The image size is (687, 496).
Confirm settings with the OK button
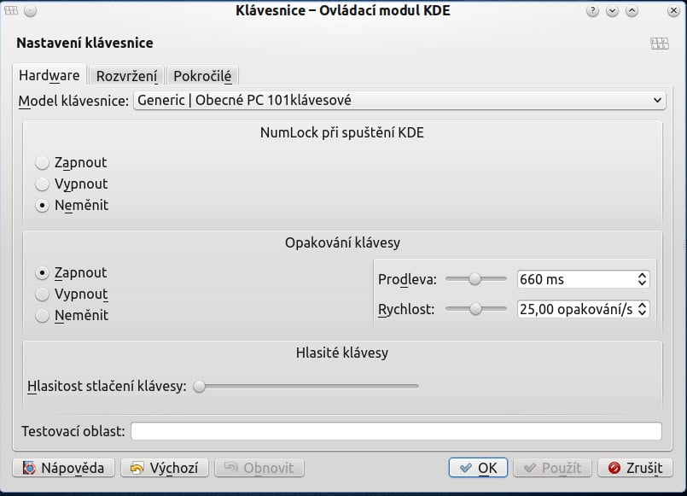point(478,468)
